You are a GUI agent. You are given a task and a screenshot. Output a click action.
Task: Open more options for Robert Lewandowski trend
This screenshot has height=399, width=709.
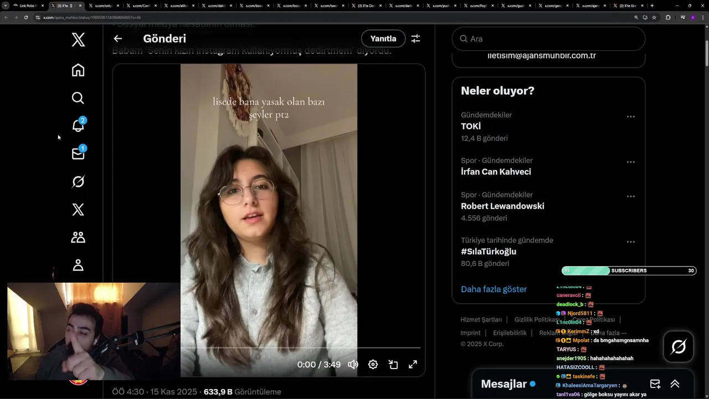(630, 196)
